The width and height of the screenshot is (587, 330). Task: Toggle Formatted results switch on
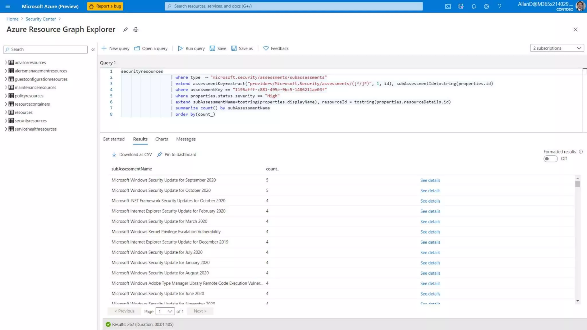pyautogui.click(x=550, y=159)
